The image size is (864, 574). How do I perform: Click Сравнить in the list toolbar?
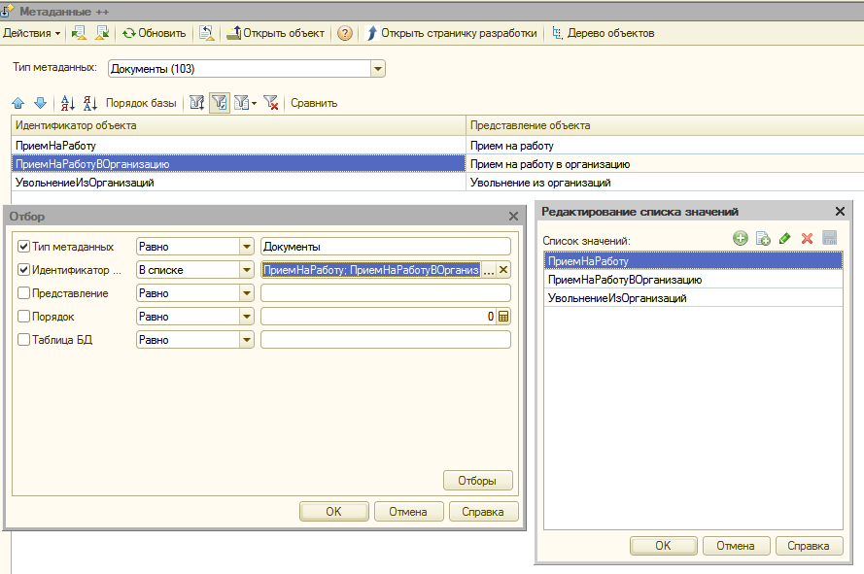314,103
